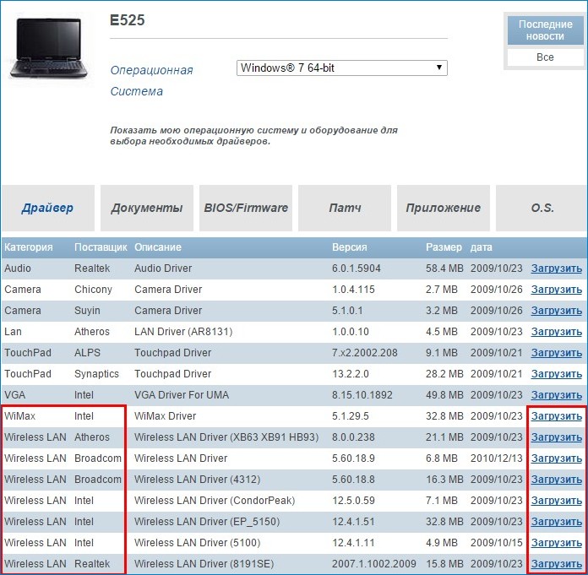This screenshot has height=575, width=588.
Task: Click the Версия column header
Action: click(x=350, y=247)
